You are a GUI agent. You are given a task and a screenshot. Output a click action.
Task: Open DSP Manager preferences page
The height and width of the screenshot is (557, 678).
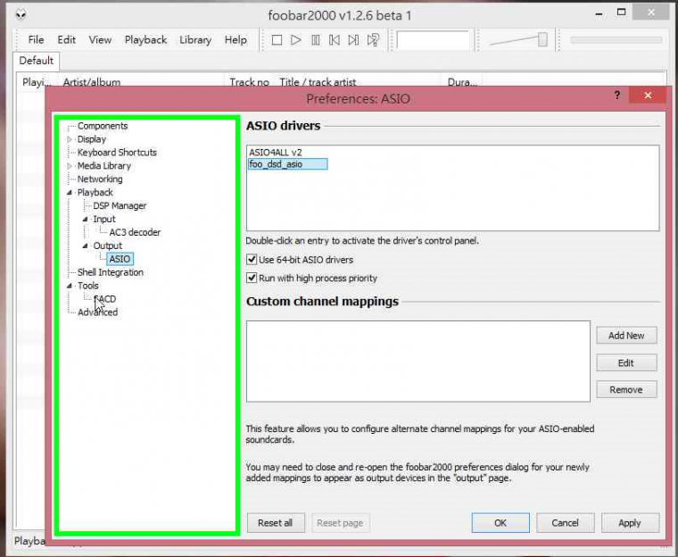(120, 206)
